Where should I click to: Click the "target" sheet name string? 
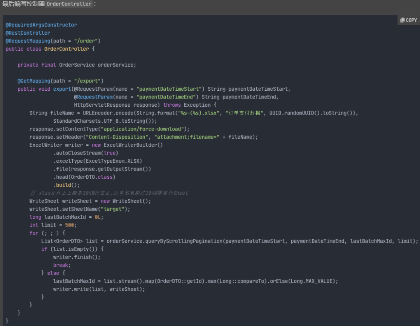click(112, 209)
